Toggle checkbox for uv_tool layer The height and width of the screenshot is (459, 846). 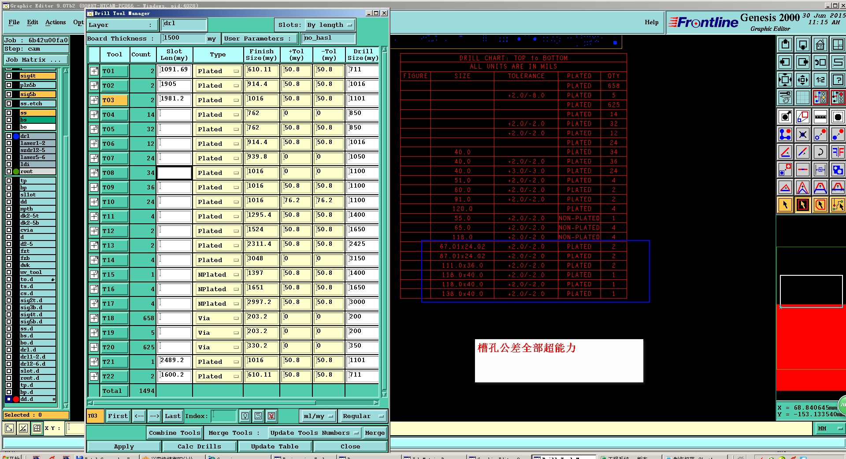9,272
